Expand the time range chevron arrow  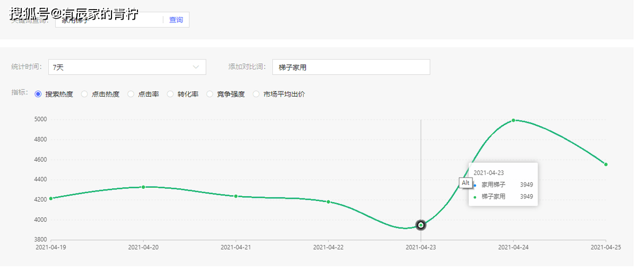pos(196,67)
